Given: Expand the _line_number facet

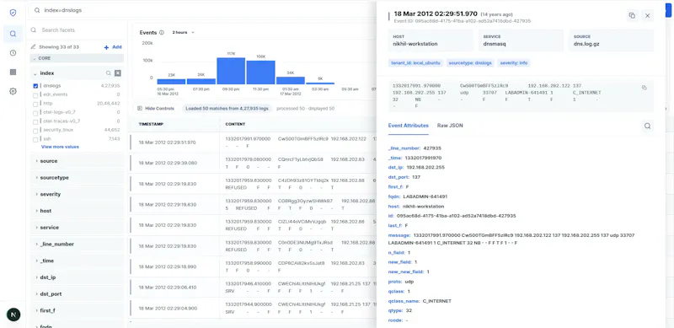Looking at the screenshot, I should tap(78, 244).
